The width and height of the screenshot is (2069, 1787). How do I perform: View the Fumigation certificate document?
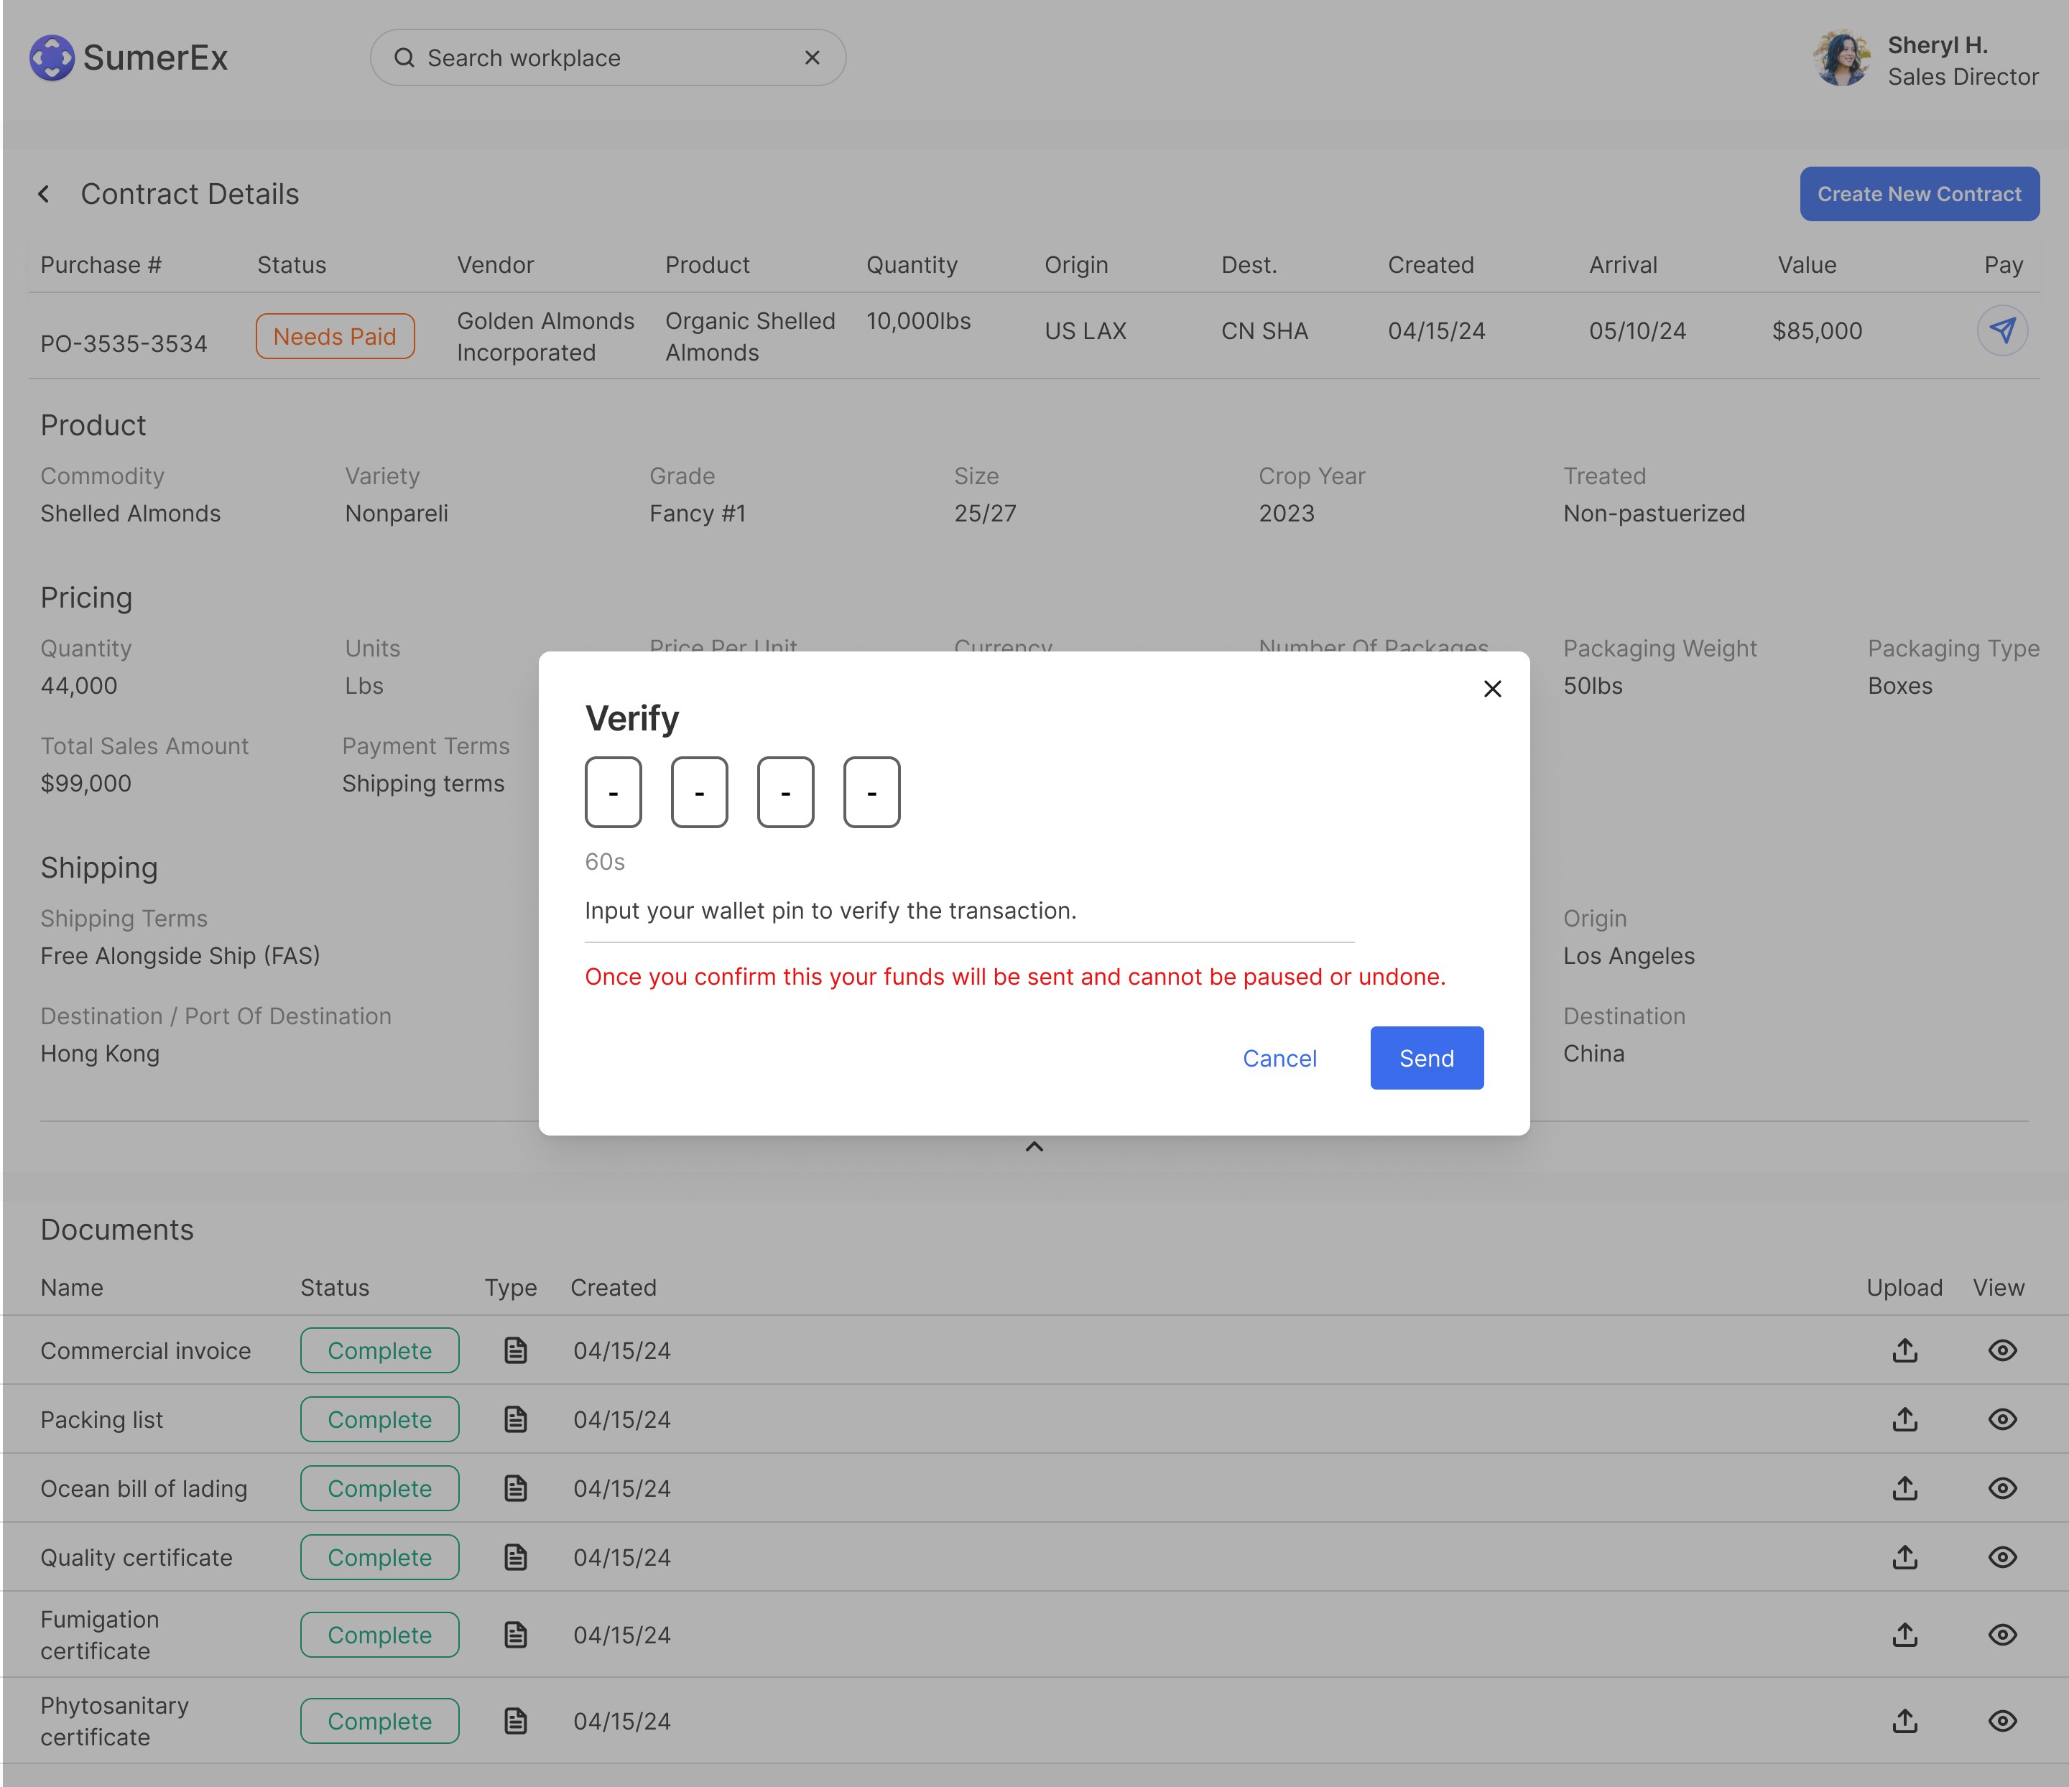click(x=2002, y=1635)
